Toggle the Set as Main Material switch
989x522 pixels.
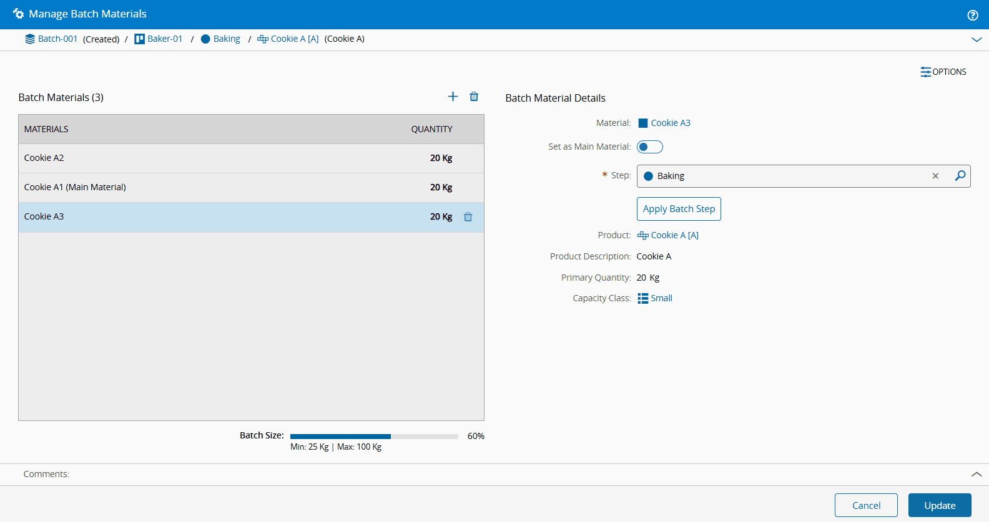649,147
